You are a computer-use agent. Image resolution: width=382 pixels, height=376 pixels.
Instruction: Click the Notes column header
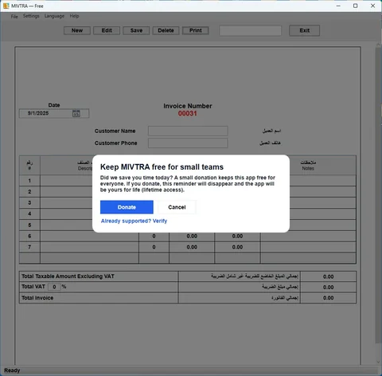point(308,165)
